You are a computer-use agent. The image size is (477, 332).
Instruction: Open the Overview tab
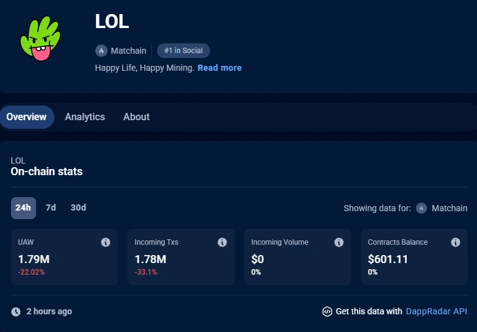[26, 117]
